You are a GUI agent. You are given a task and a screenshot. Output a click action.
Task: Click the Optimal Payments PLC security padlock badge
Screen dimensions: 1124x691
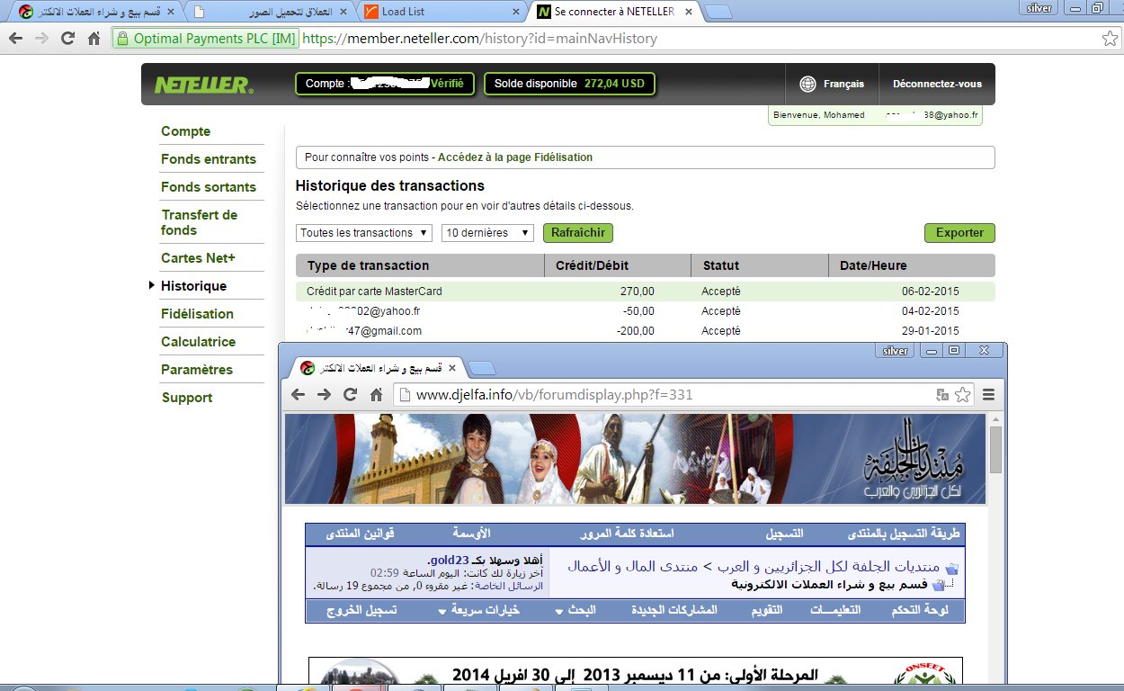tap(205, 39)
